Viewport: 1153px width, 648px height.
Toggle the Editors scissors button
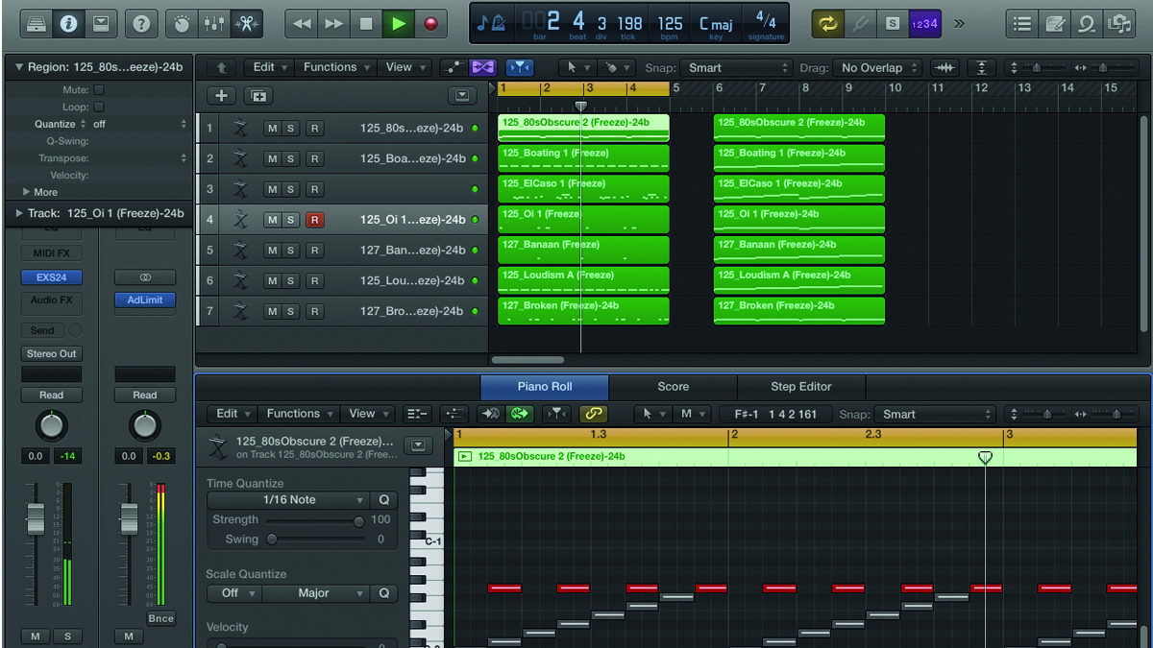(x=246, y=24)
